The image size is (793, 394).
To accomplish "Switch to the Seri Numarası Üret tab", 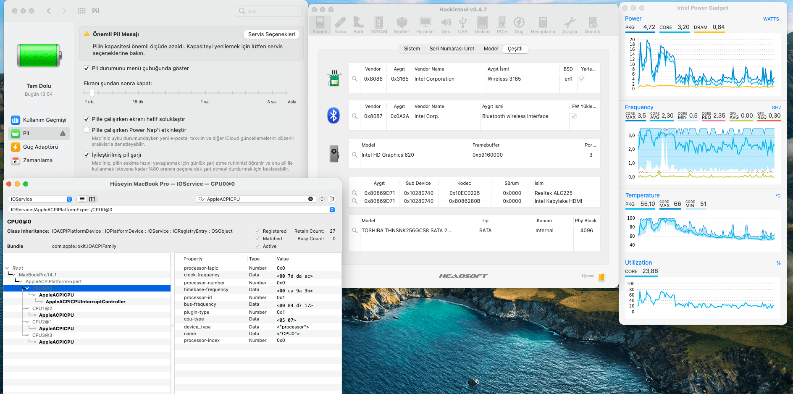I will tap(452, 49).
